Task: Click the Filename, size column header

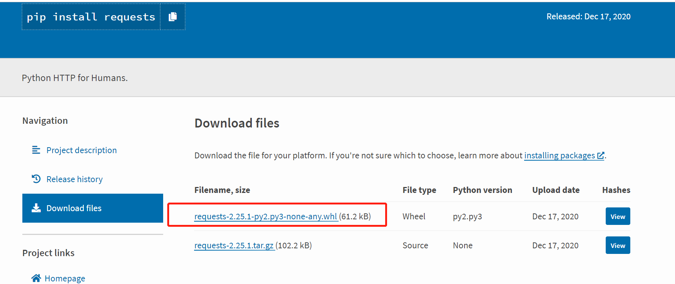Action: tap(222, 190)
